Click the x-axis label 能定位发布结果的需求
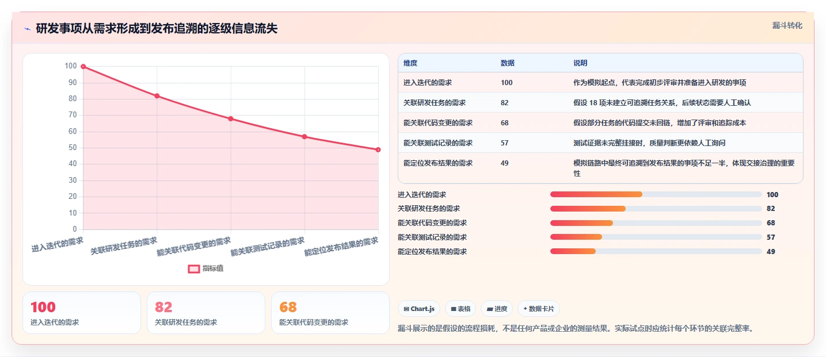This screenshot has width=826, height=357. click(x=341, y=247)
